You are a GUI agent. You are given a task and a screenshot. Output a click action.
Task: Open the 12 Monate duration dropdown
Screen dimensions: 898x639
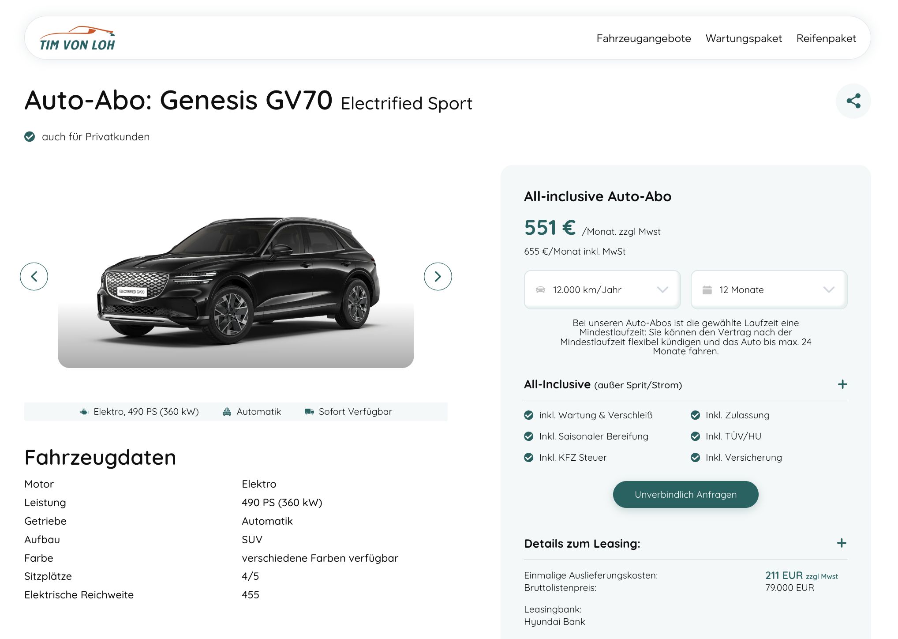tap(769, 290)
